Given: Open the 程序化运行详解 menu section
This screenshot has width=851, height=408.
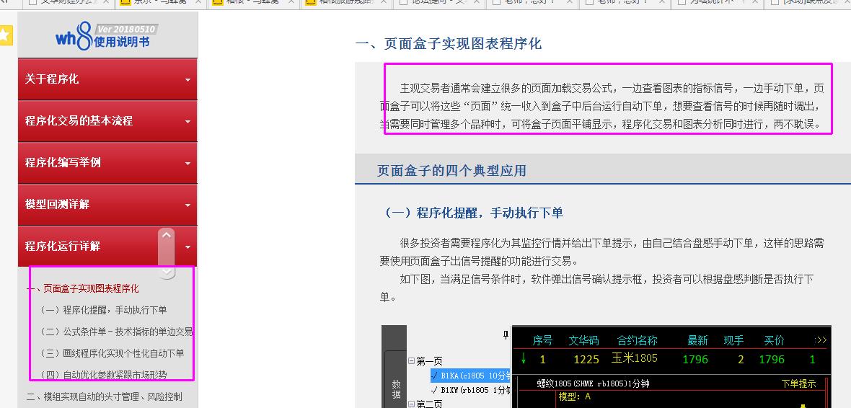Looking at the screenshot, I should pyautogui.click(x=107, y=247).
